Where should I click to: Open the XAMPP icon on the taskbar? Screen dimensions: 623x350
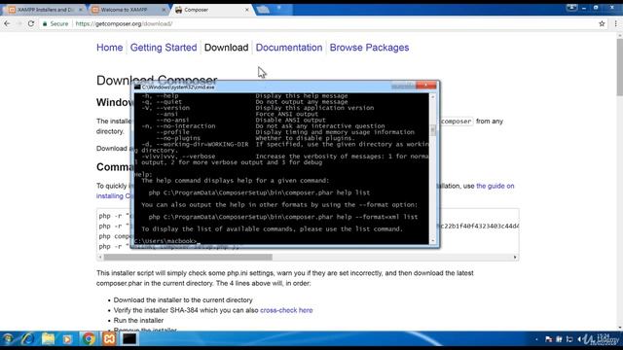pyautogui.click(x=109, y=339)
